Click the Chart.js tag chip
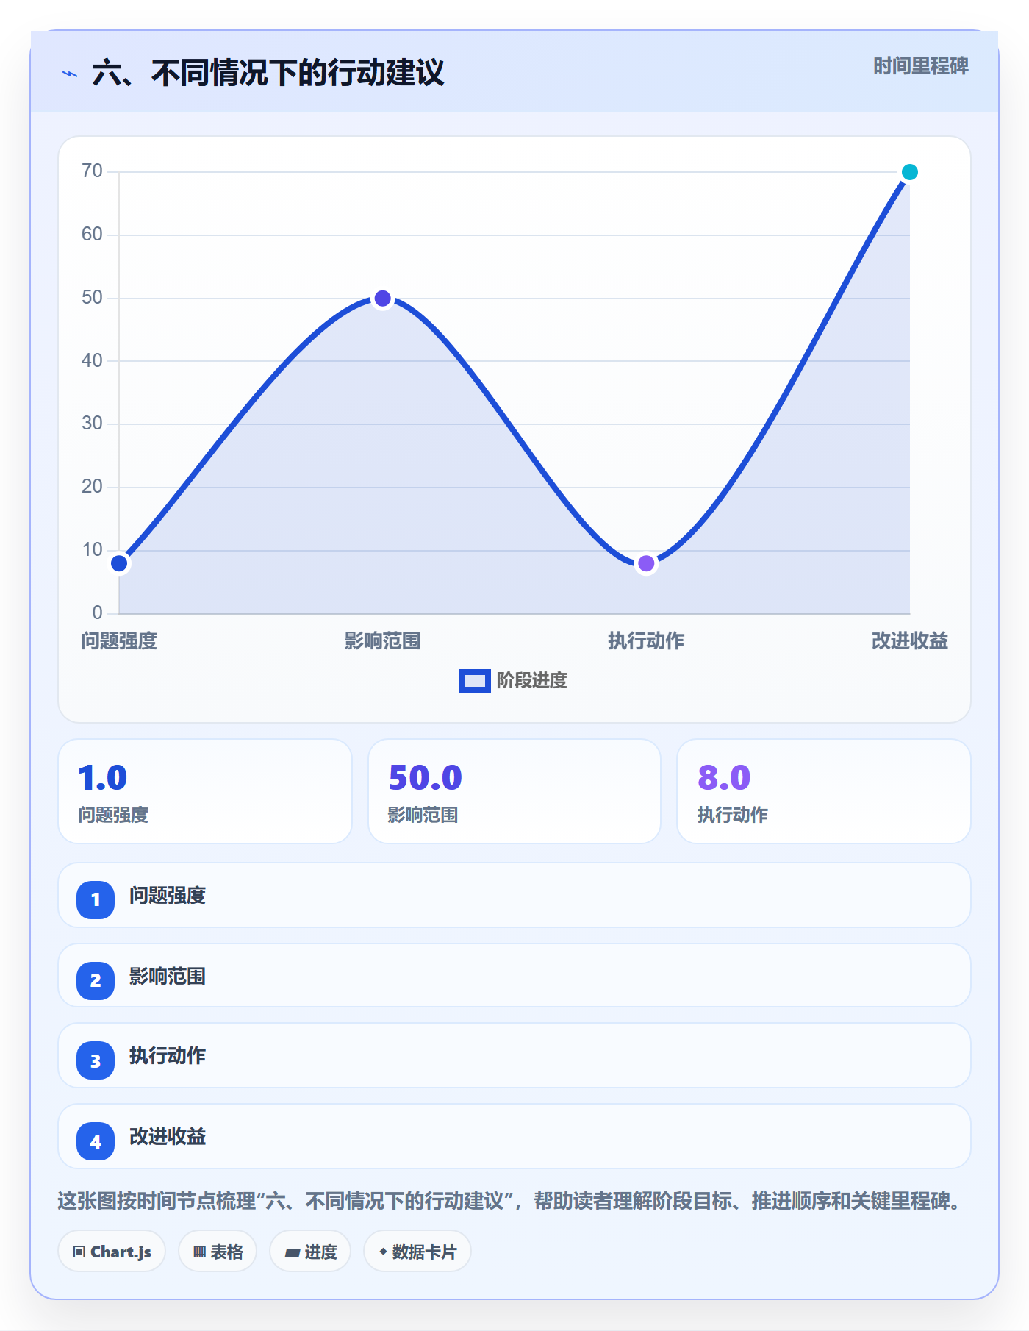 (112, 1252)
